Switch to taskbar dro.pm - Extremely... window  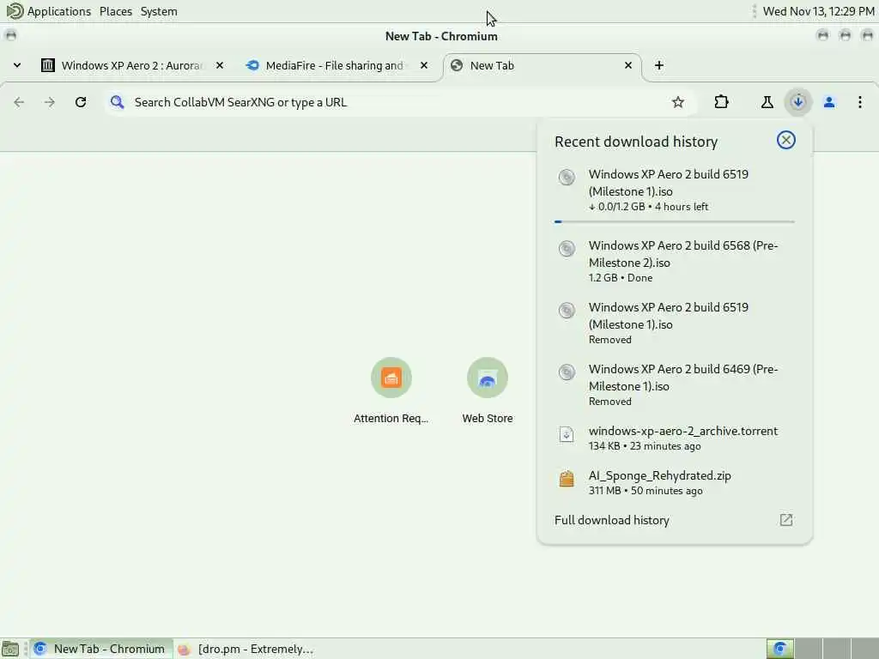[246, 649]
